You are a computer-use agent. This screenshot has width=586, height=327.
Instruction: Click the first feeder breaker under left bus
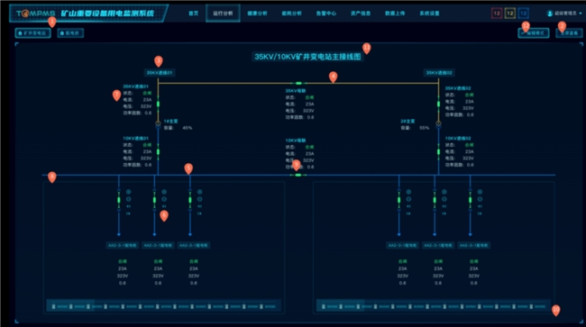pyautogui.click(x=119, y=200)
